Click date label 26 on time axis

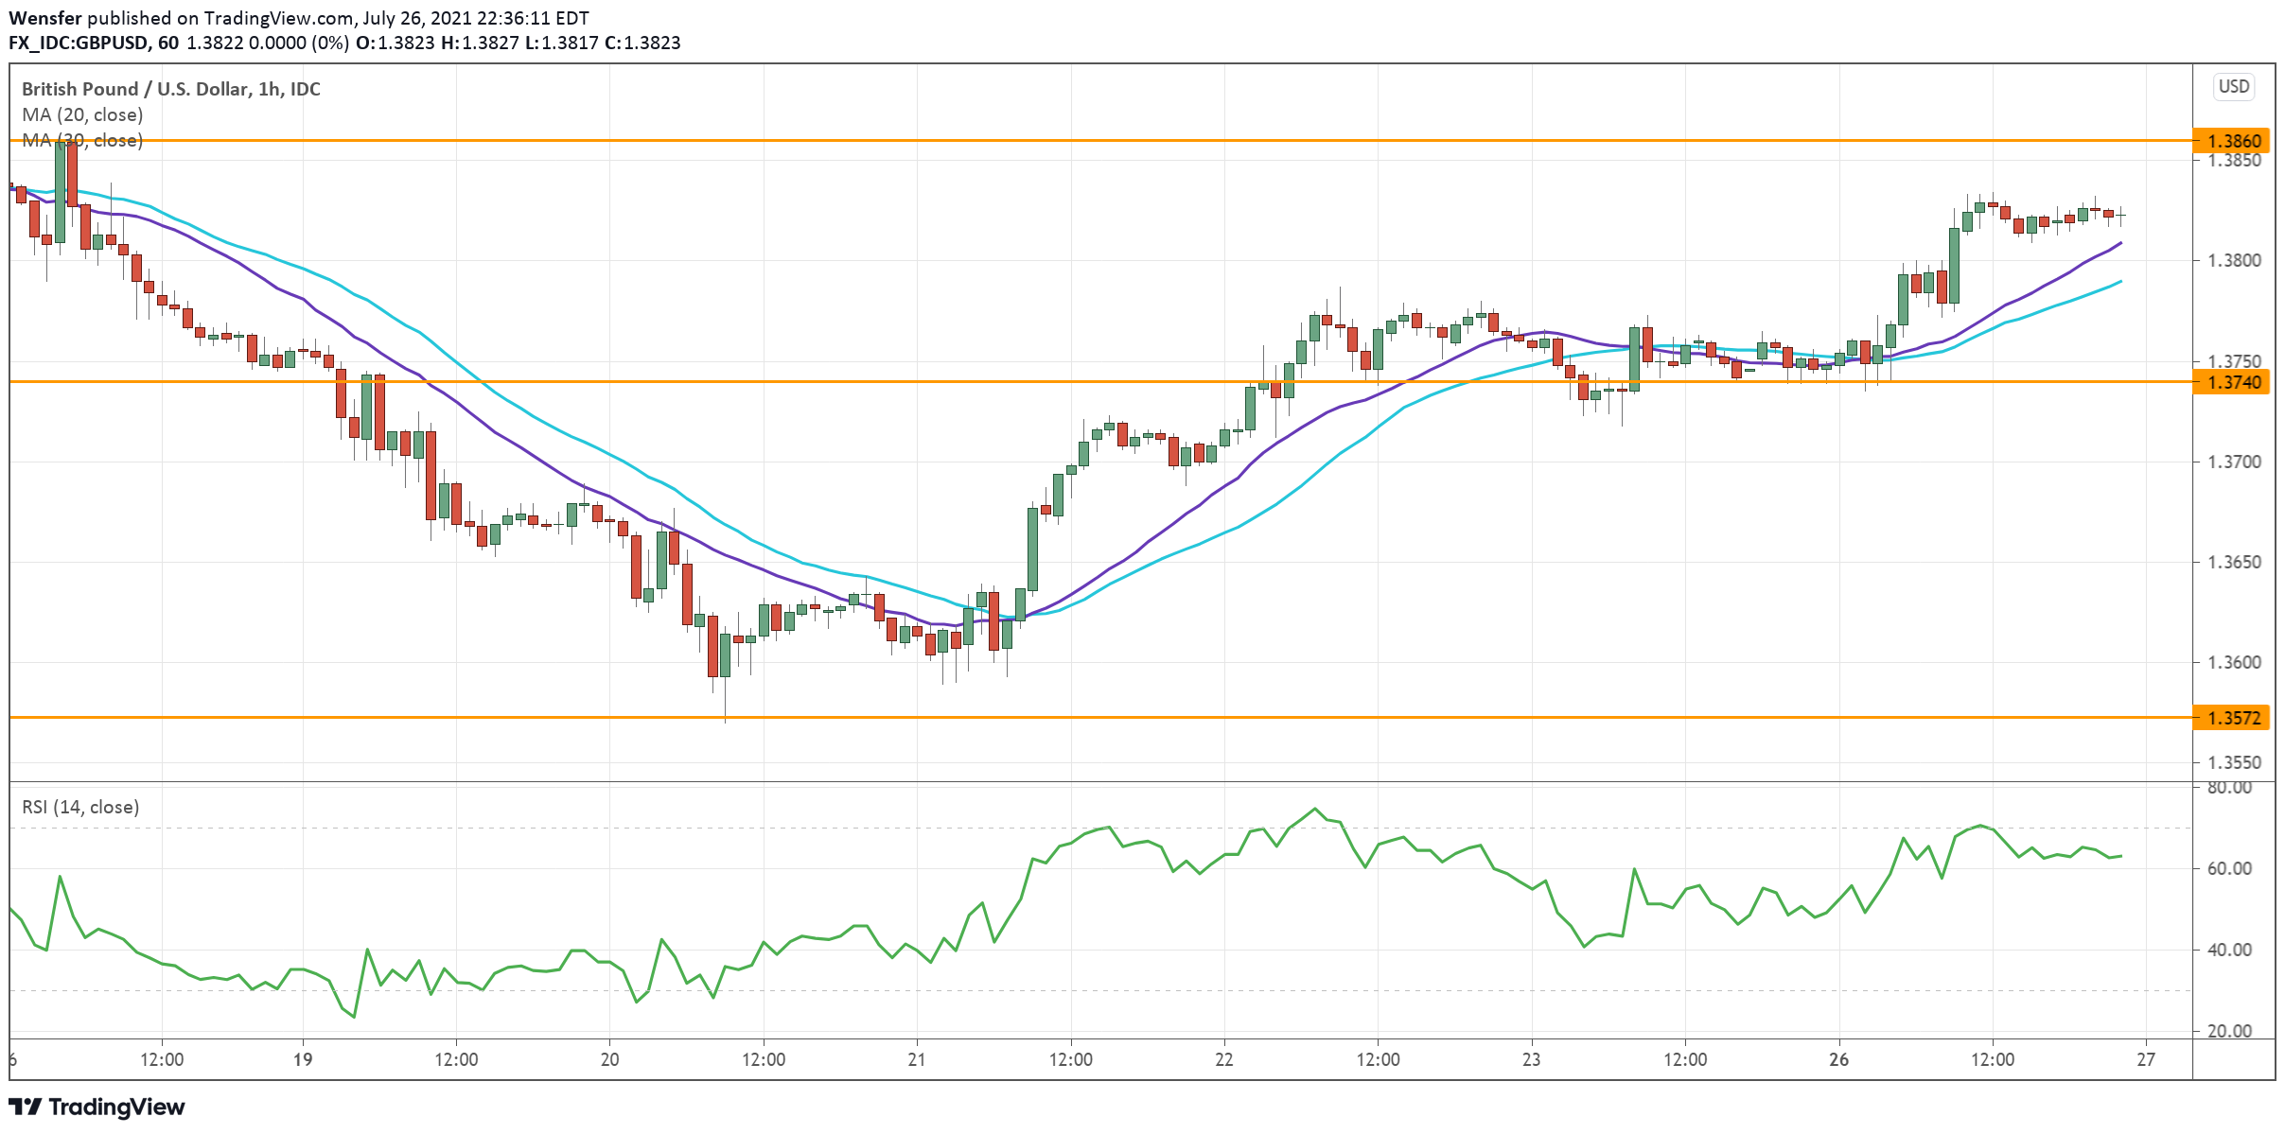tap(1838, 1059)
